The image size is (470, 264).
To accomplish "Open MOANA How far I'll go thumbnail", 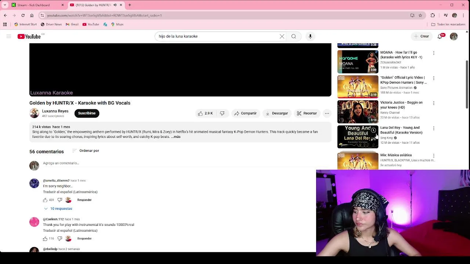I will point(358,62).
